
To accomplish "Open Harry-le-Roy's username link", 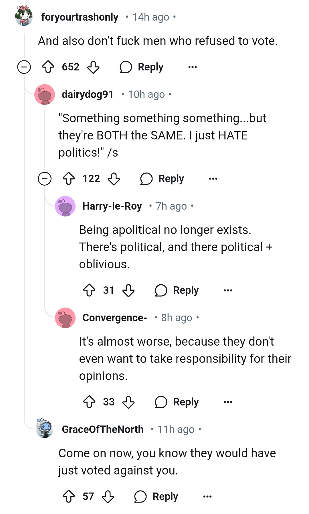I will (112, 206).
